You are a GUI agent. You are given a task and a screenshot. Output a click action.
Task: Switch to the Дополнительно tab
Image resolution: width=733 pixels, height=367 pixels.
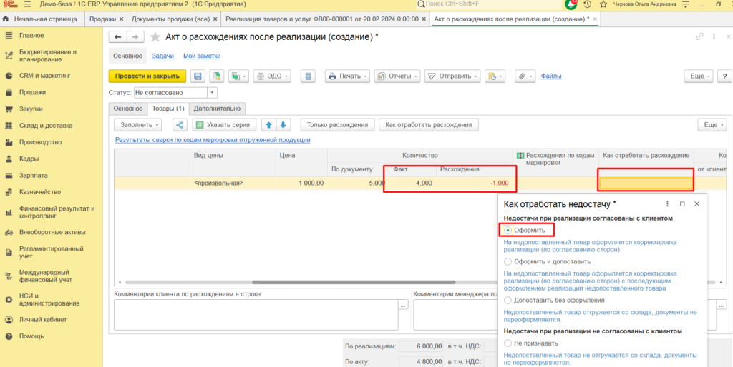click(x=217, y=109)
